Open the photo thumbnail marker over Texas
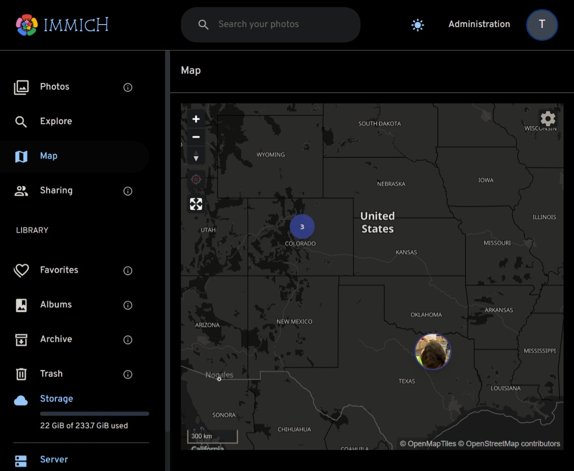 point(432,351)
